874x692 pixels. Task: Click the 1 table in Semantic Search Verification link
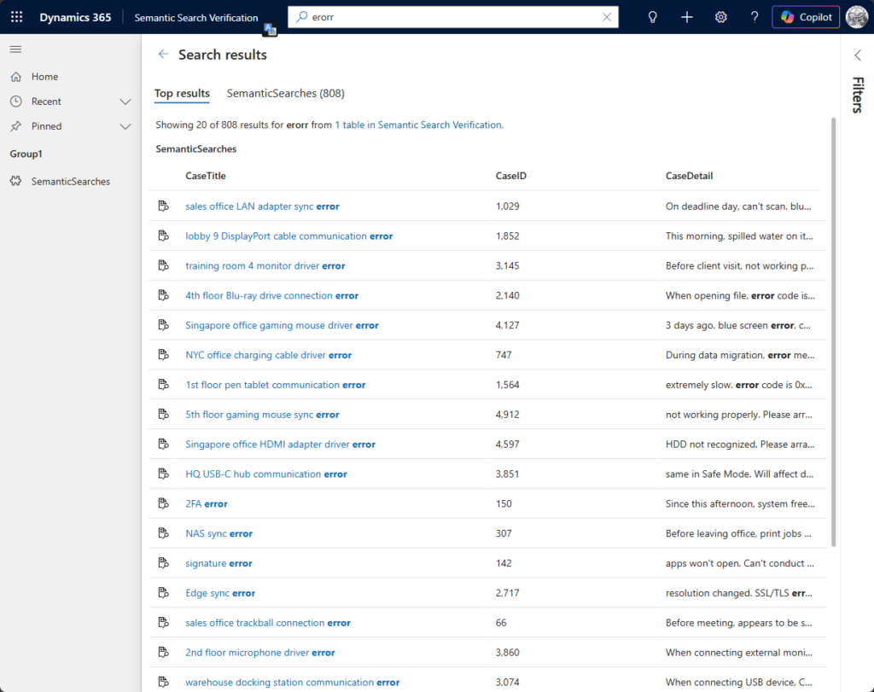point(417,125)
